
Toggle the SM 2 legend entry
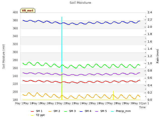click(x=54, y=111)
